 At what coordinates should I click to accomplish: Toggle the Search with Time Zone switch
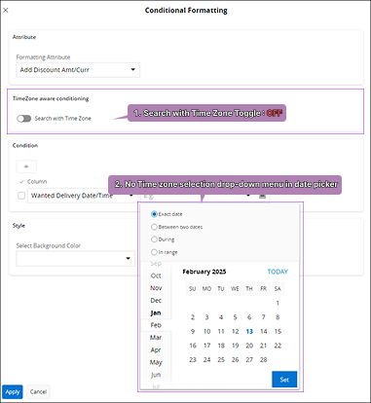(x=24, y=119)
